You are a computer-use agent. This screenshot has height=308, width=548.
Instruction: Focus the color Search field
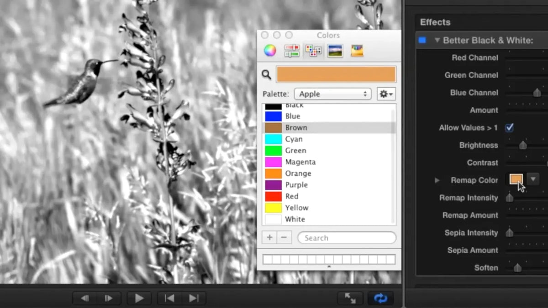click(x=347, y=238)
